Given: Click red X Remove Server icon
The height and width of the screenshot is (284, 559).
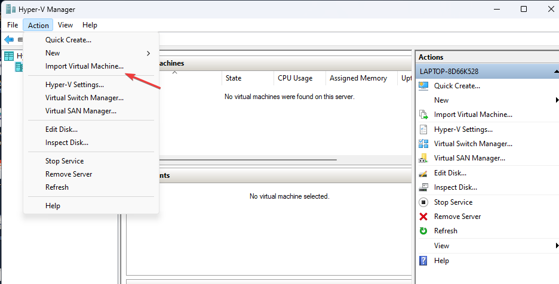Looking at the screenshot, I should 423,217.
